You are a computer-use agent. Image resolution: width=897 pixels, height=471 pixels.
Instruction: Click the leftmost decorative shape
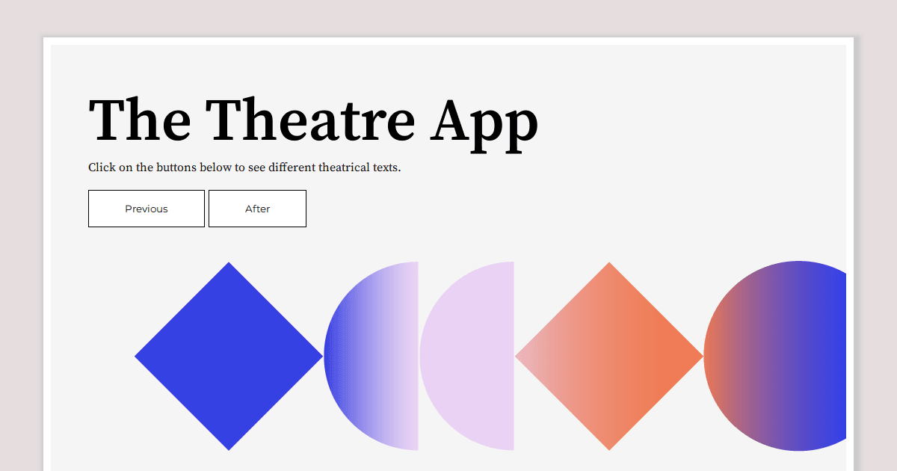pos(228,355)
